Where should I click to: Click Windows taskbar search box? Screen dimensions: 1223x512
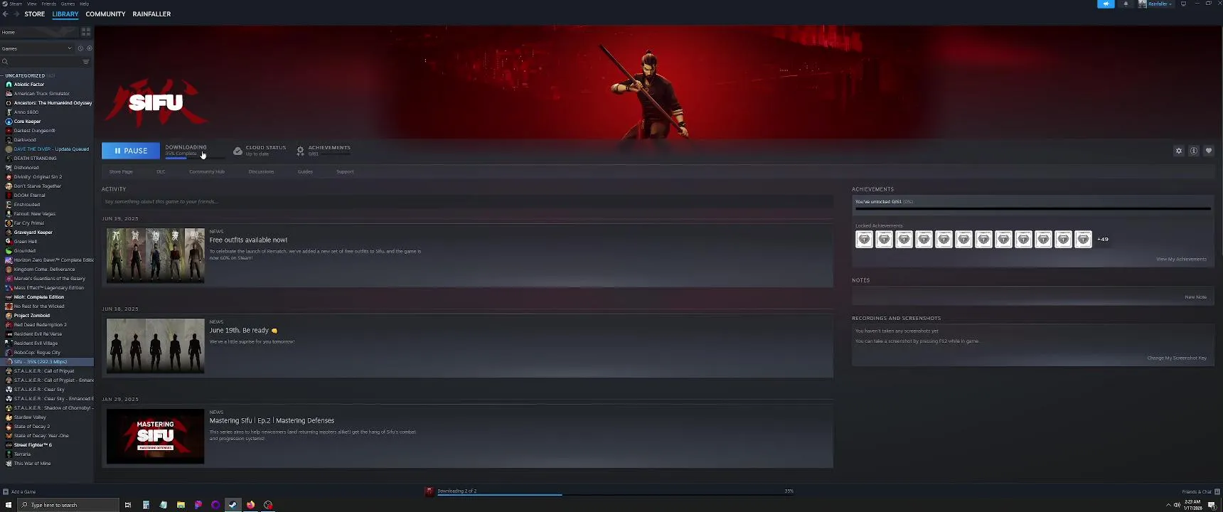pyautogui.click(x=68, y=505)
